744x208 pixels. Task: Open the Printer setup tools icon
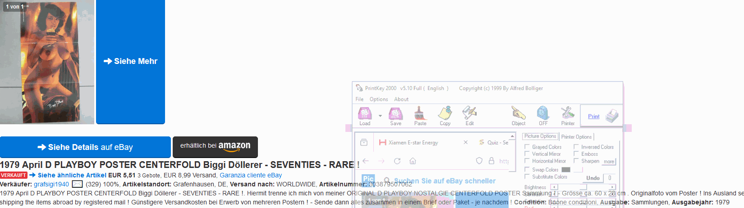pyautogui.click(x=568, y=113)
